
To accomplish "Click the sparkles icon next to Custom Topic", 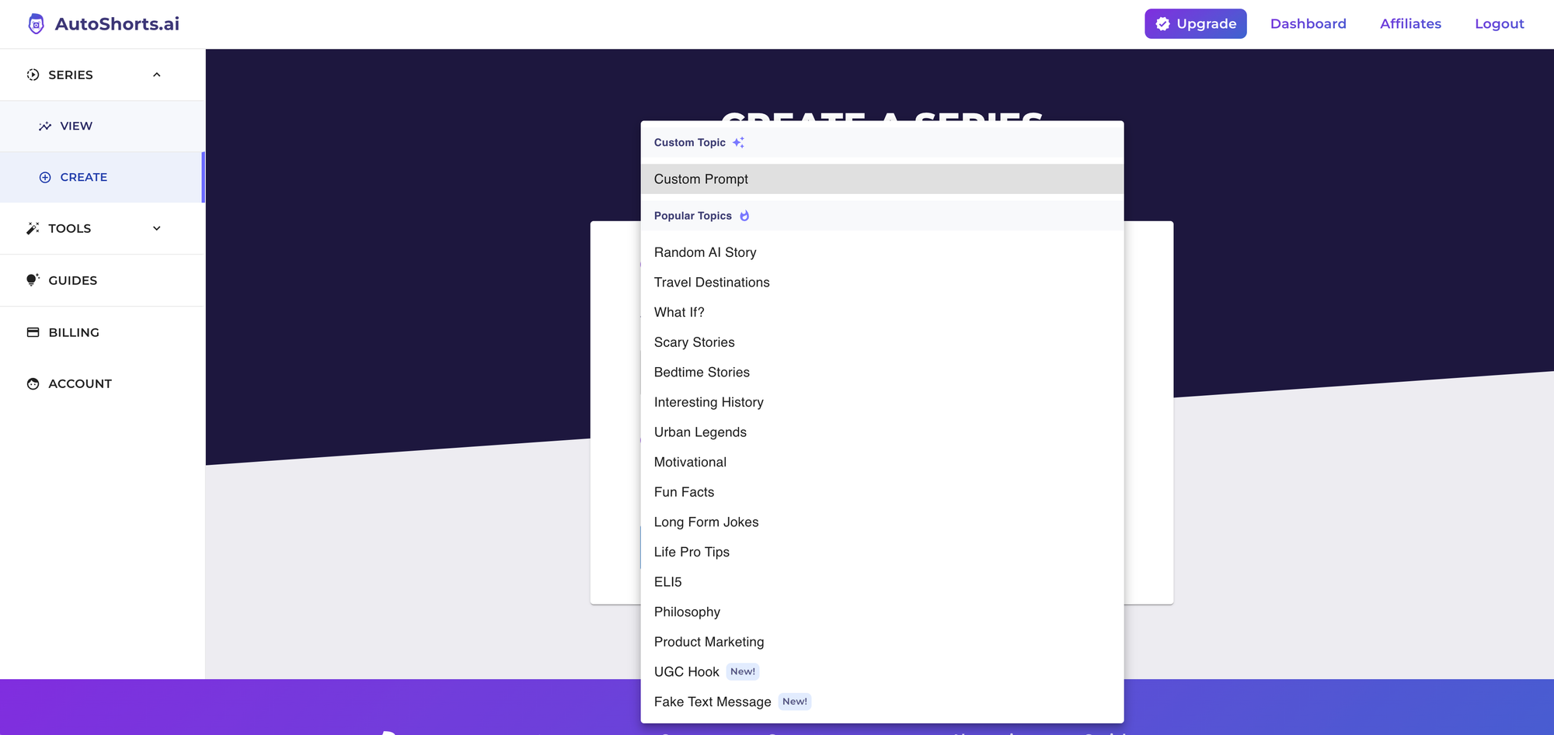I will click(739, 142).
